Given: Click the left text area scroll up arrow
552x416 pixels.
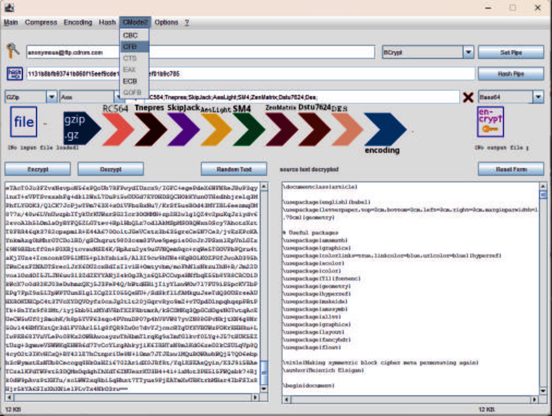Looking at the screenshot, I should click(264, 186).
